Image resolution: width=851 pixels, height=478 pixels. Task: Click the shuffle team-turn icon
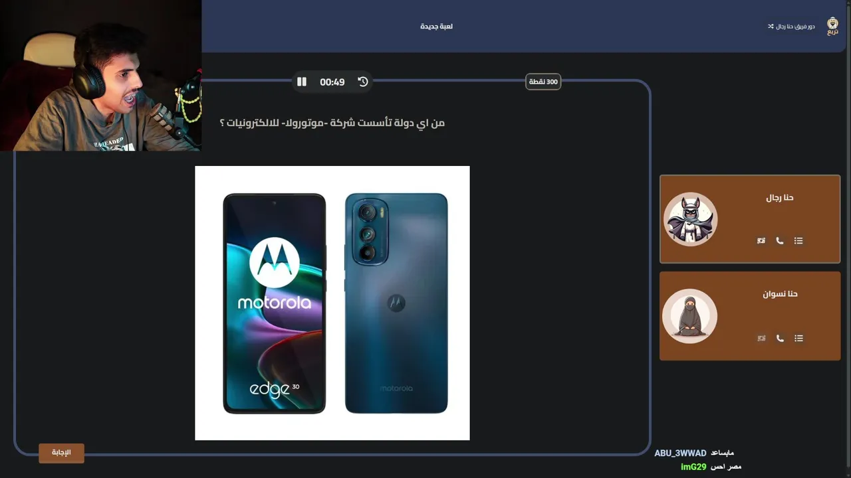(771, 27)
